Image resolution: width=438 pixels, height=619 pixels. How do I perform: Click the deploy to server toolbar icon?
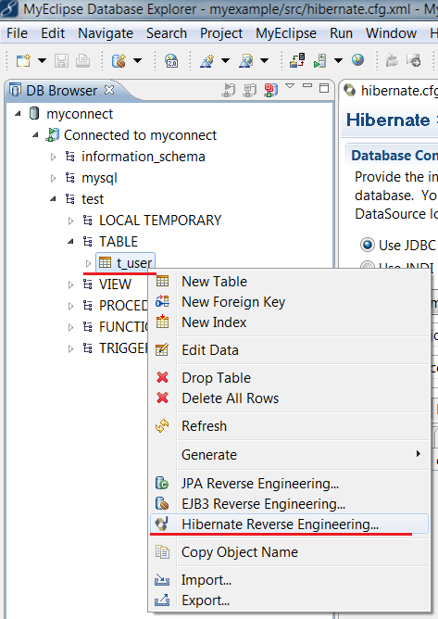297,60
